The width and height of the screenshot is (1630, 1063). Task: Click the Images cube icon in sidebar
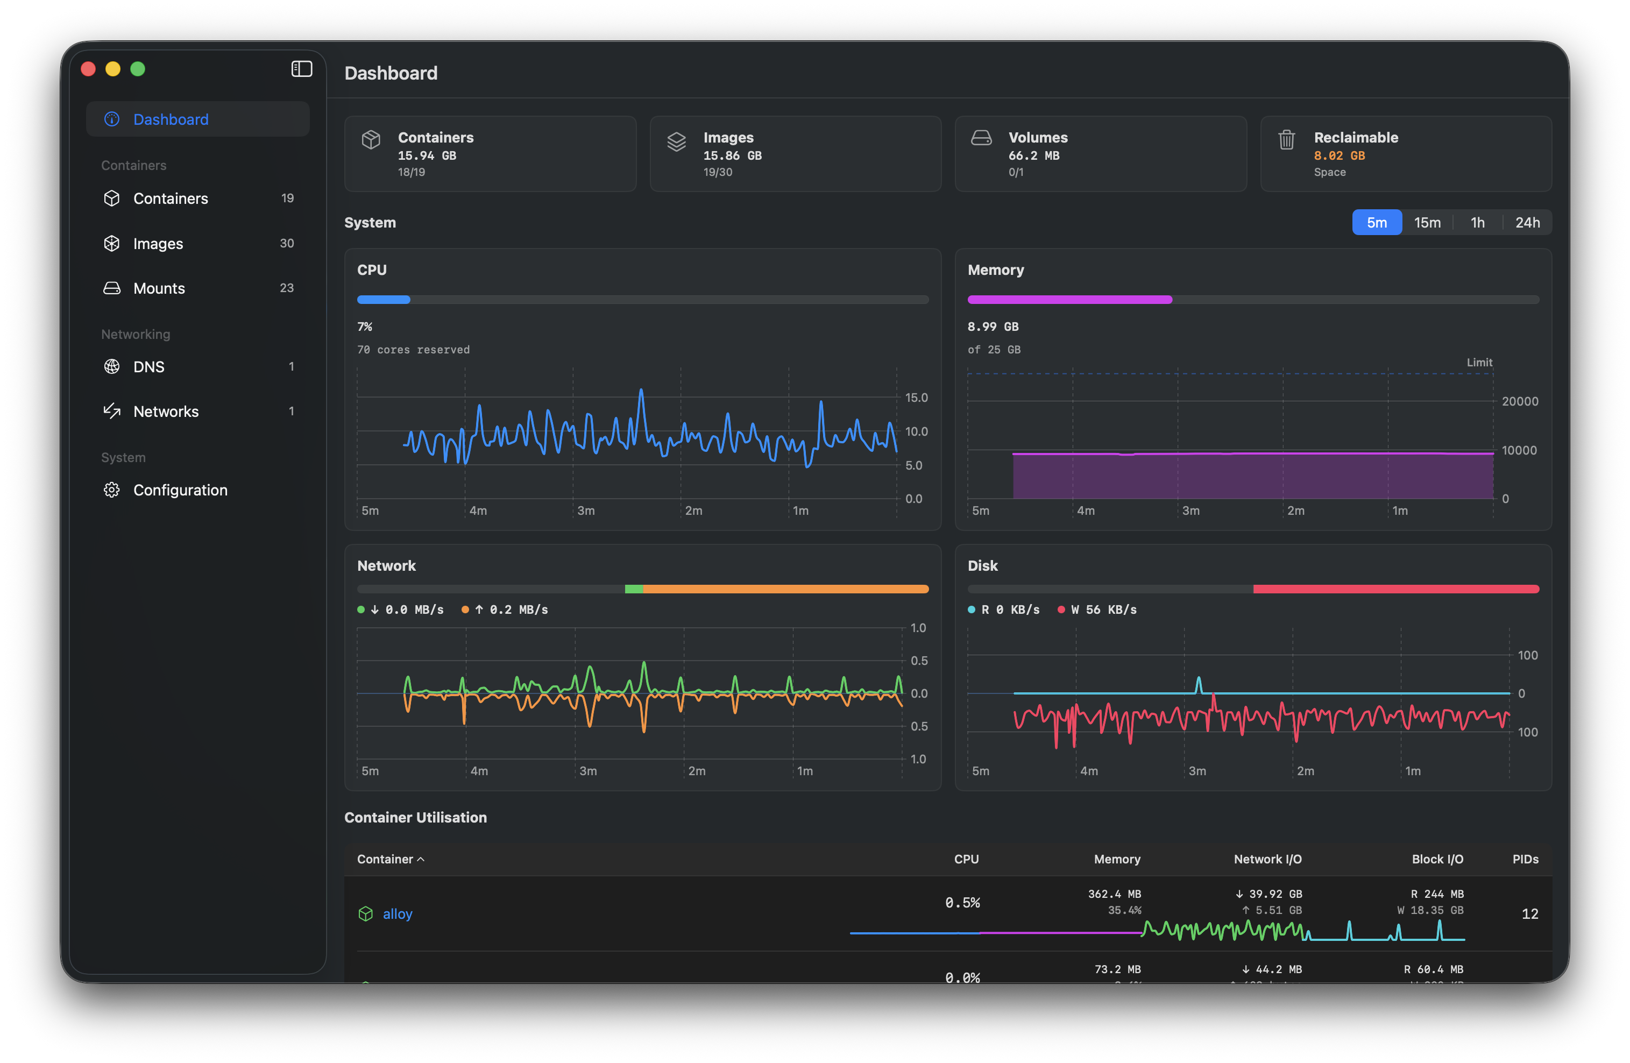click(x=112, y=243)
